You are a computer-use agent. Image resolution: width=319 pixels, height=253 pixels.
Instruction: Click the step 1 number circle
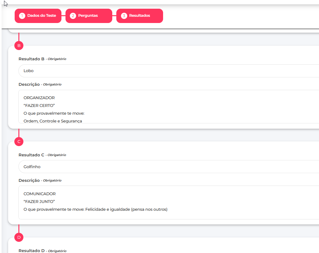point(22,16)
